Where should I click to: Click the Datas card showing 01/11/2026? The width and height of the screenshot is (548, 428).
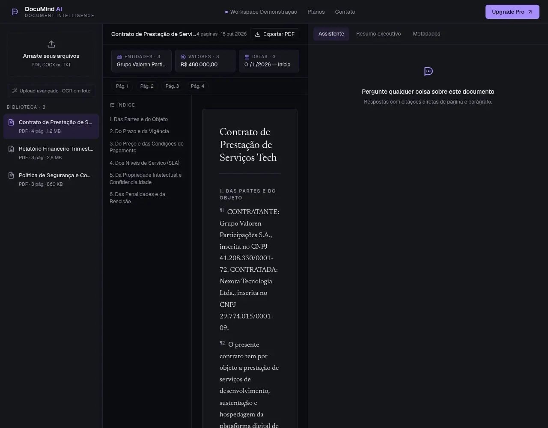[269, 61]
